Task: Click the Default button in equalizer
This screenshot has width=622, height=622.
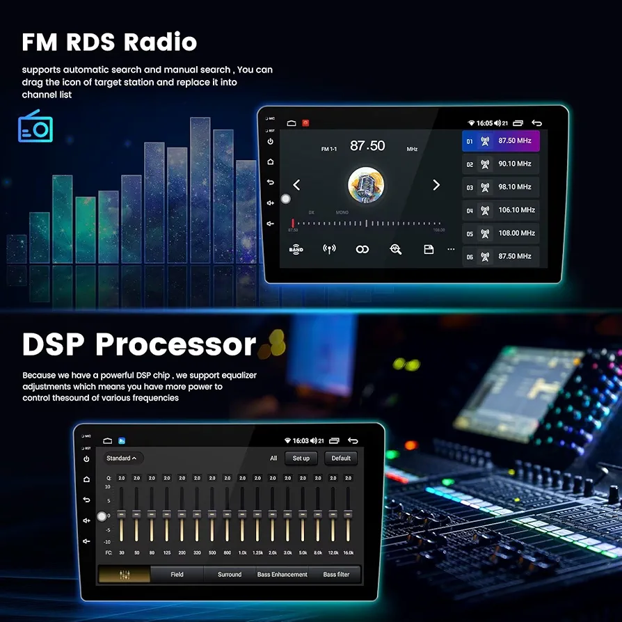Action: point(341,458)
